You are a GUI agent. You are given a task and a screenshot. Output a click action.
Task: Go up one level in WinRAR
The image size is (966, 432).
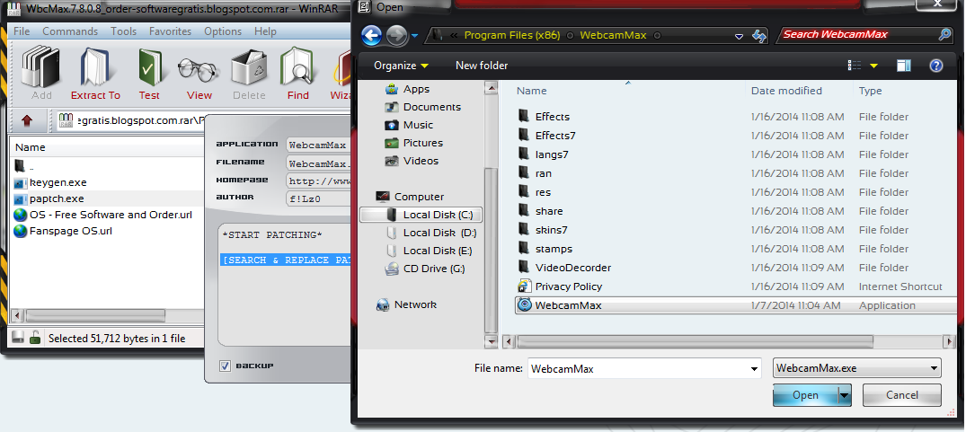tap(27, 120)
